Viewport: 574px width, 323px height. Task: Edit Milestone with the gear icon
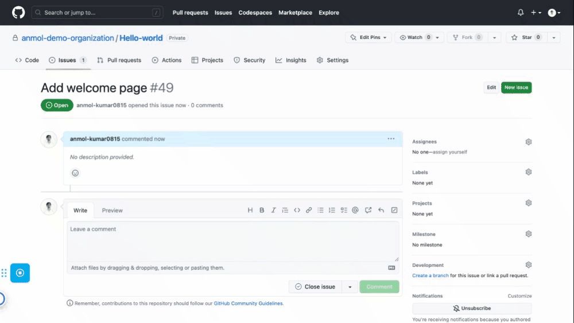pos(528,234)
